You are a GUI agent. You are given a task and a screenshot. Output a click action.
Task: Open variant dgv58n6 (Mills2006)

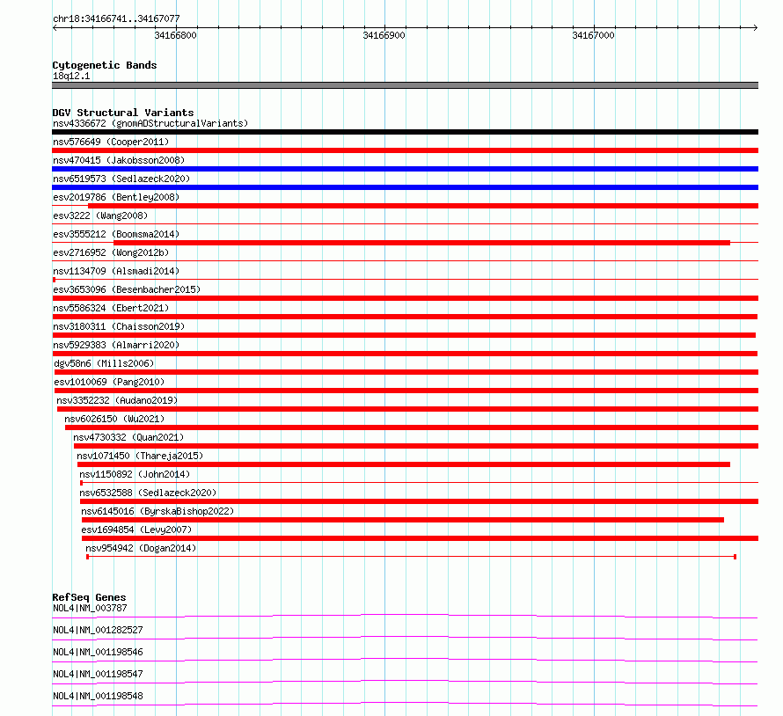[x=104, y=363]
